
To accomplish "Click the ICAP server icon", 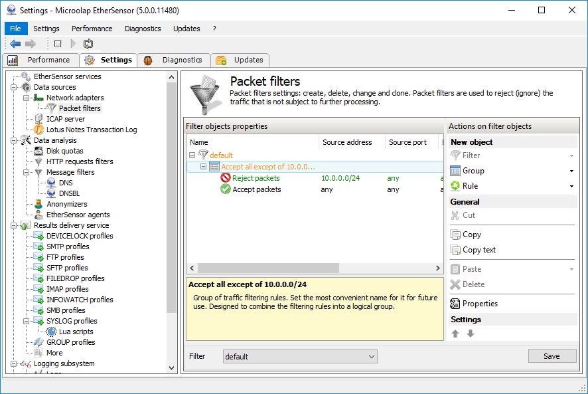I will coord(38,119).
